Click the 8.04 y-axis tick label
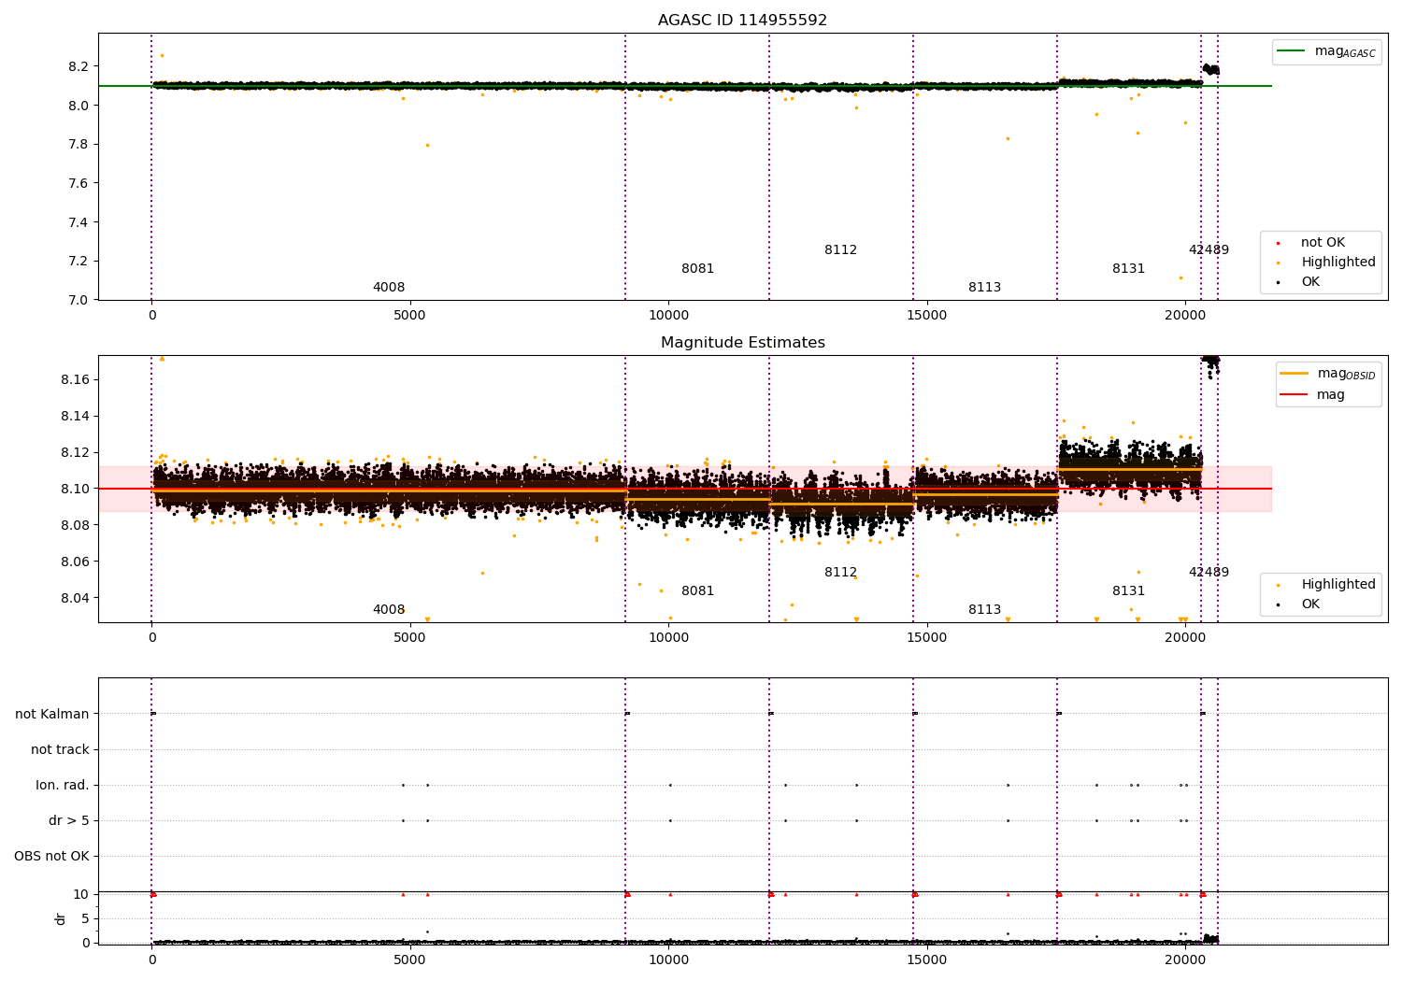This screenshot has height=981, width=1402. [75, 598]
